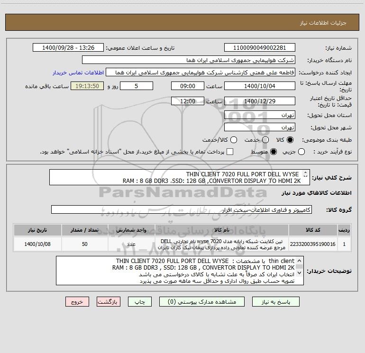Click the wyse 7020 product name cell
The height and width of the screenshot is (353, 365).
(x=222, y=244)
